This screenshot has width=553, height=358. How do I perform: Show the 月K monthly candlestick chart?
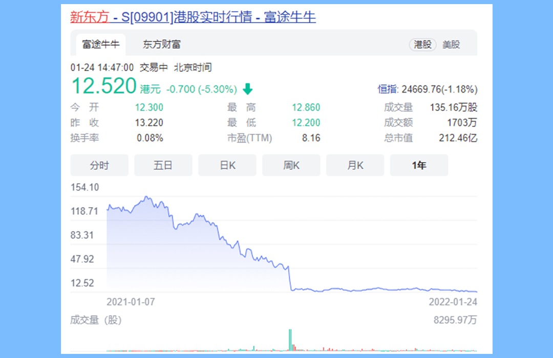click(x=355, y=165)
